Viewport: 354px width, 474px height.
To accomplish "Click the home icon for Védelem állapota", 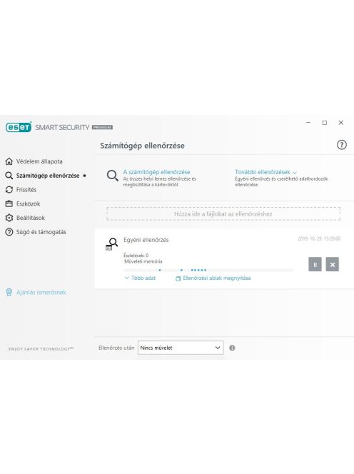I will (x=9, y=161).
